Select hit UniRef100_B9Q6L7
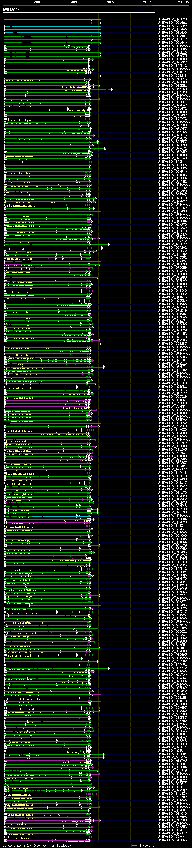192x848 pixels. (172, 102)
